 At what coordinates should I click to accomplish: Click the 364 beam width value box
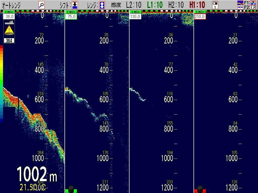click(x=9, y=40)
